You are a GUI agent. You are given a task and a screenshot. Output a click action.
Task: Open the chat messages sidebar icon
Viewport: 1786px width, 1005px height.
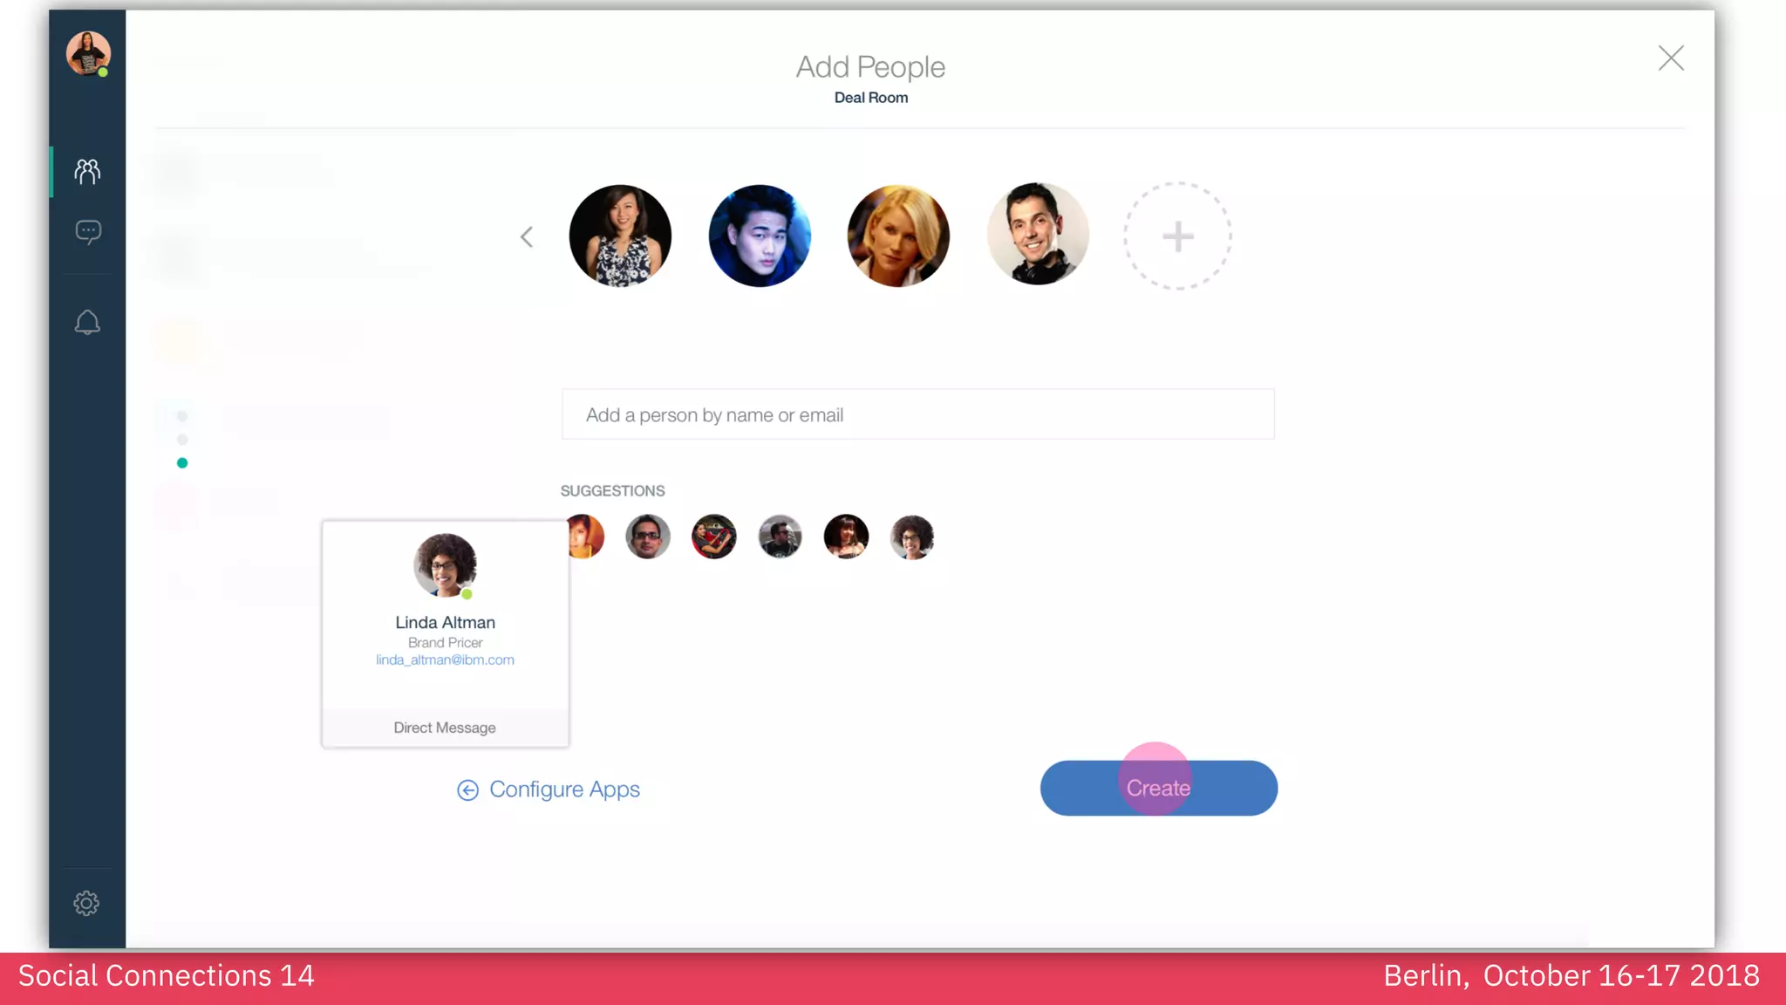click(88, 232)
